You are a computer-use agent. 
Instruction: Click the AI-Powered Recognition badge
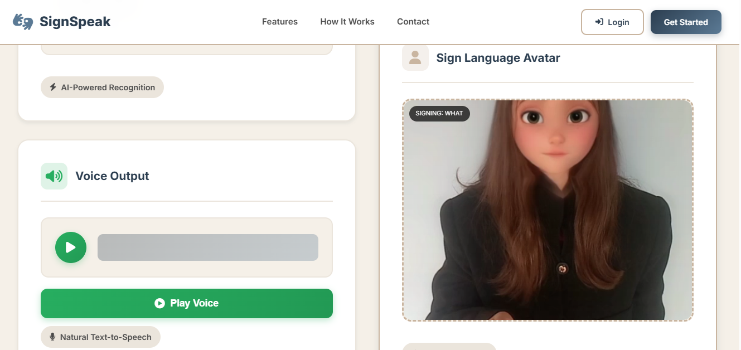[x=102, y=87]
